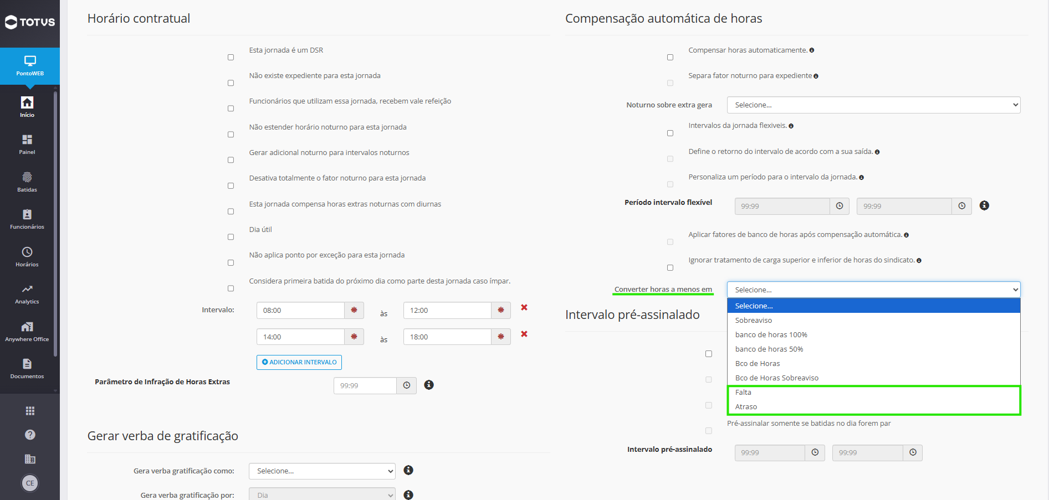The width and height of the screenshot is (1049, 500).
Task: Show info for Período intervalo flexível
Action: pos(984,205)
